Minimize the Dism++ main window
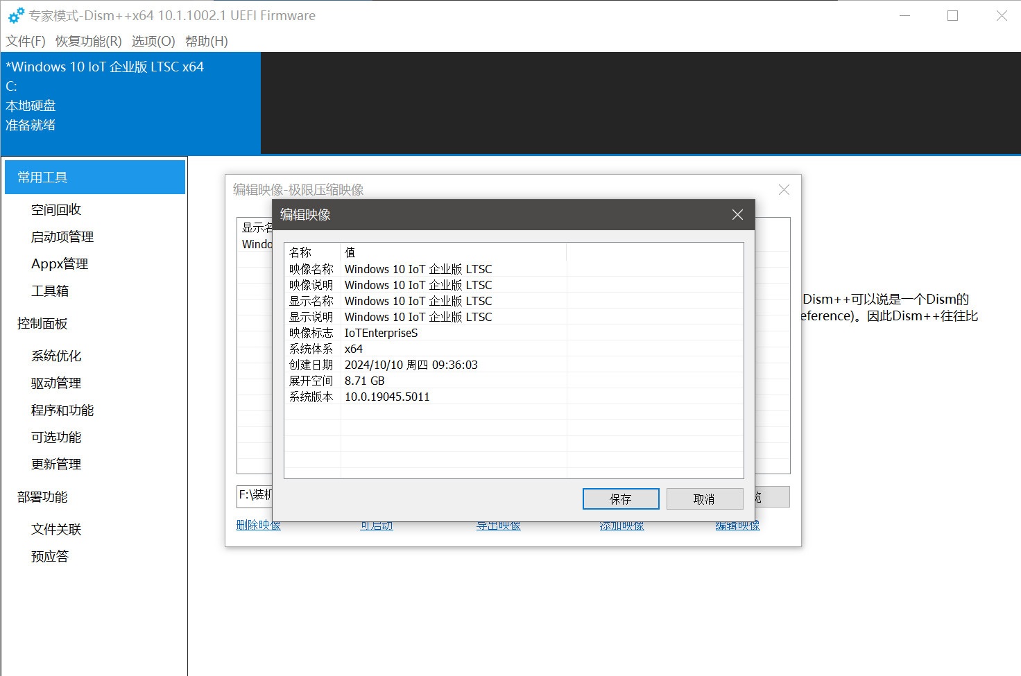Screen dimensions: 1021x676 coord(904,15)
